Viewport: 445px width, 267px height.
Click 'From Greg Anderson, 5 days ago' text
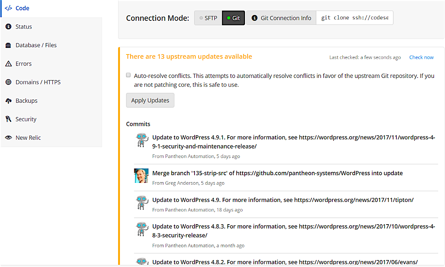pyautogui.click(x=188, y=183)
